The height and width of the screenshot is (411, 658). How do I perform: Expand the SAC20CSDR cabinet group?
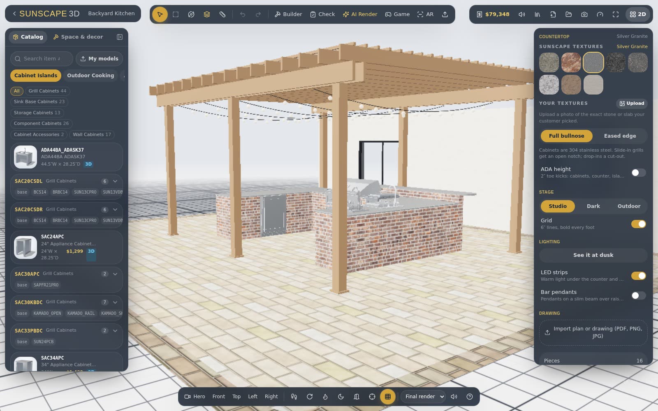pyautogui.click(x=115, y=210)
